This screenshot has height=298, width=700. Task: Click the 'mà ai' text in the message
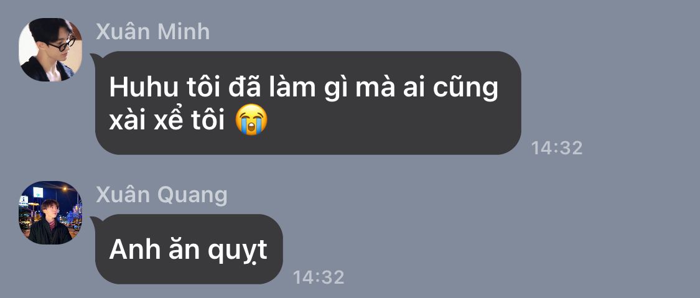click(391, 88)
